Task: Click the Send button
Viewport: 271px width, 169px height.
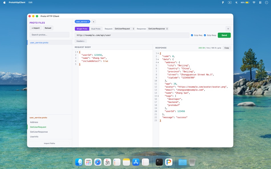Action: click(x=224, y=35)
